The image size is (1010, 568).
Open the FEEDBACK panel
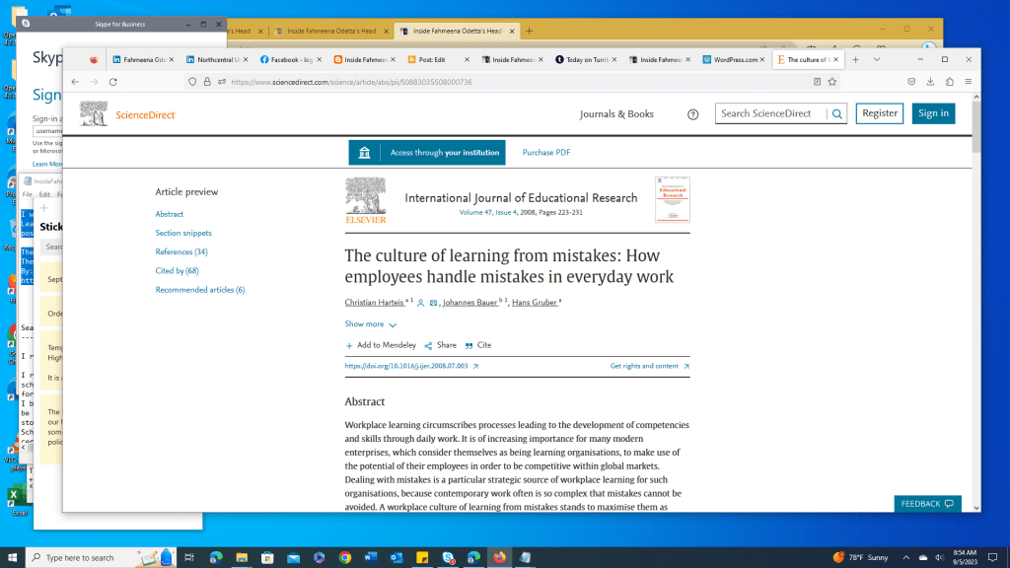(x=925, y=503)
